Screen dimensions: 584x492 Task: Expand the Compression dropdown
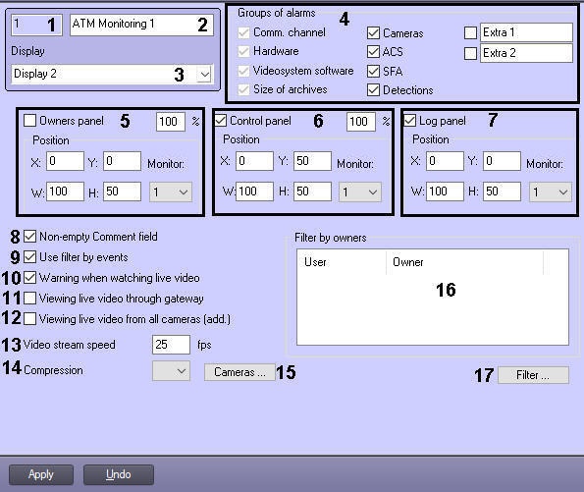(172, 371)
